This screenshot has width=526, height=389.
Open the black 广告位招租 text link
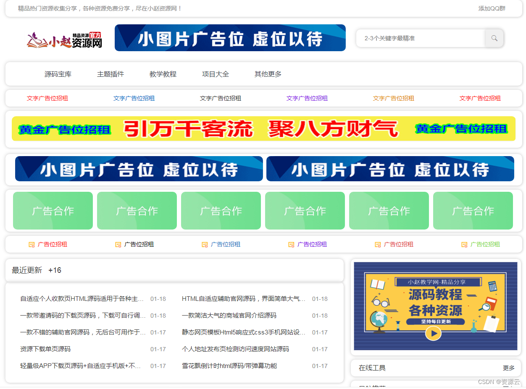click(x=139, y=244)
